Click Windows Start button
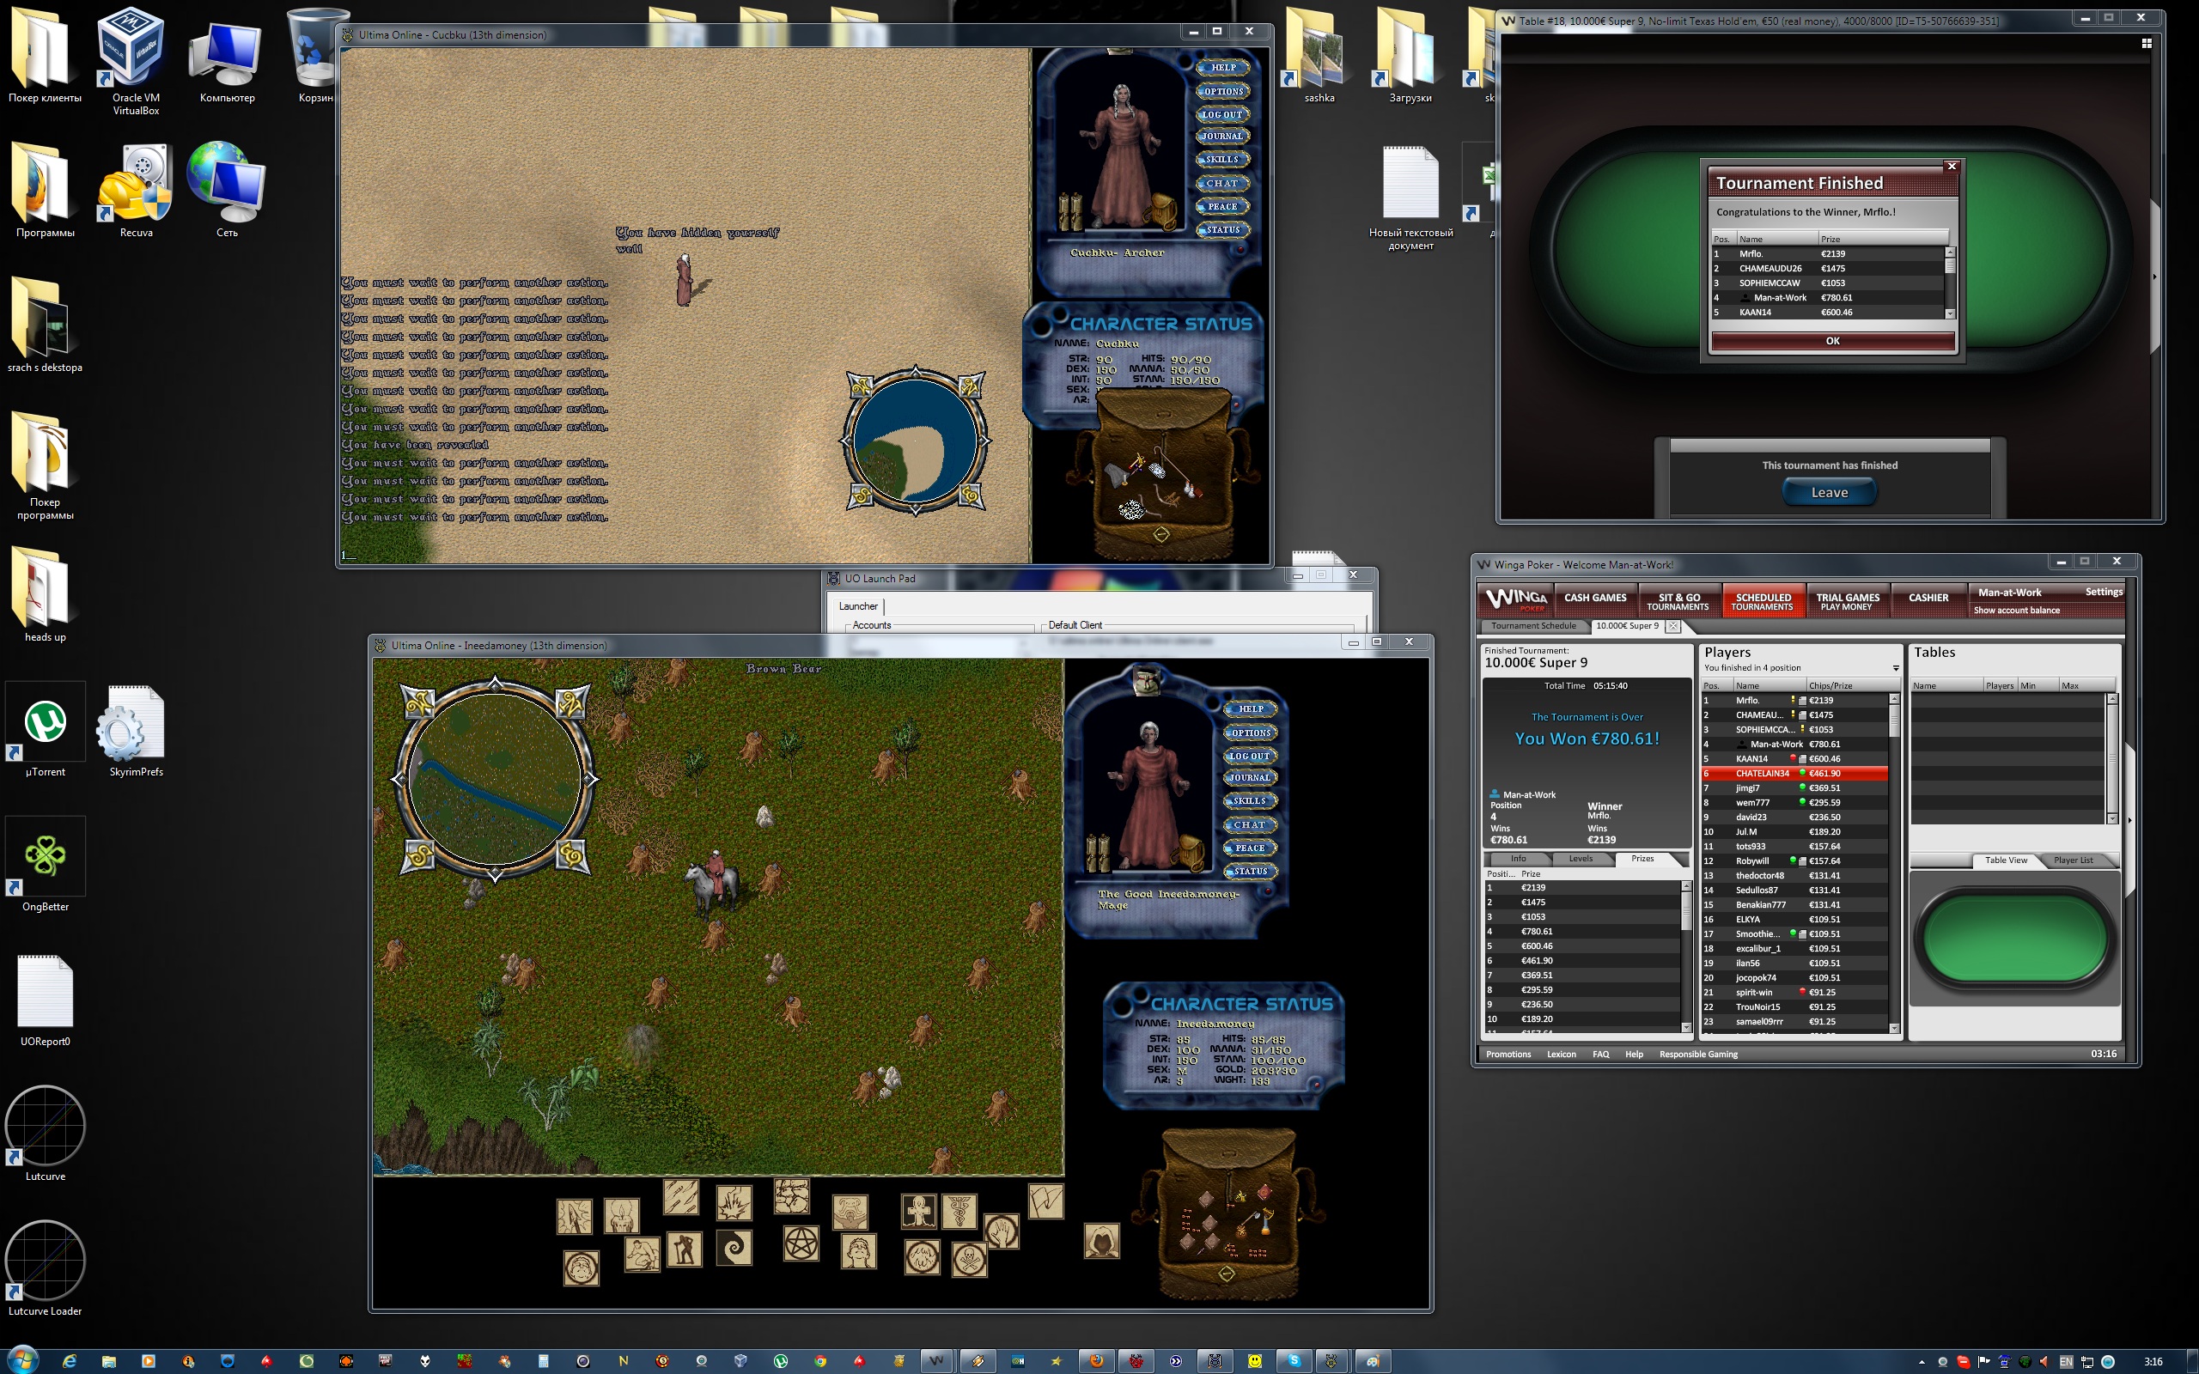Screen dimensions: 2199x1374 click(21, 1360)
